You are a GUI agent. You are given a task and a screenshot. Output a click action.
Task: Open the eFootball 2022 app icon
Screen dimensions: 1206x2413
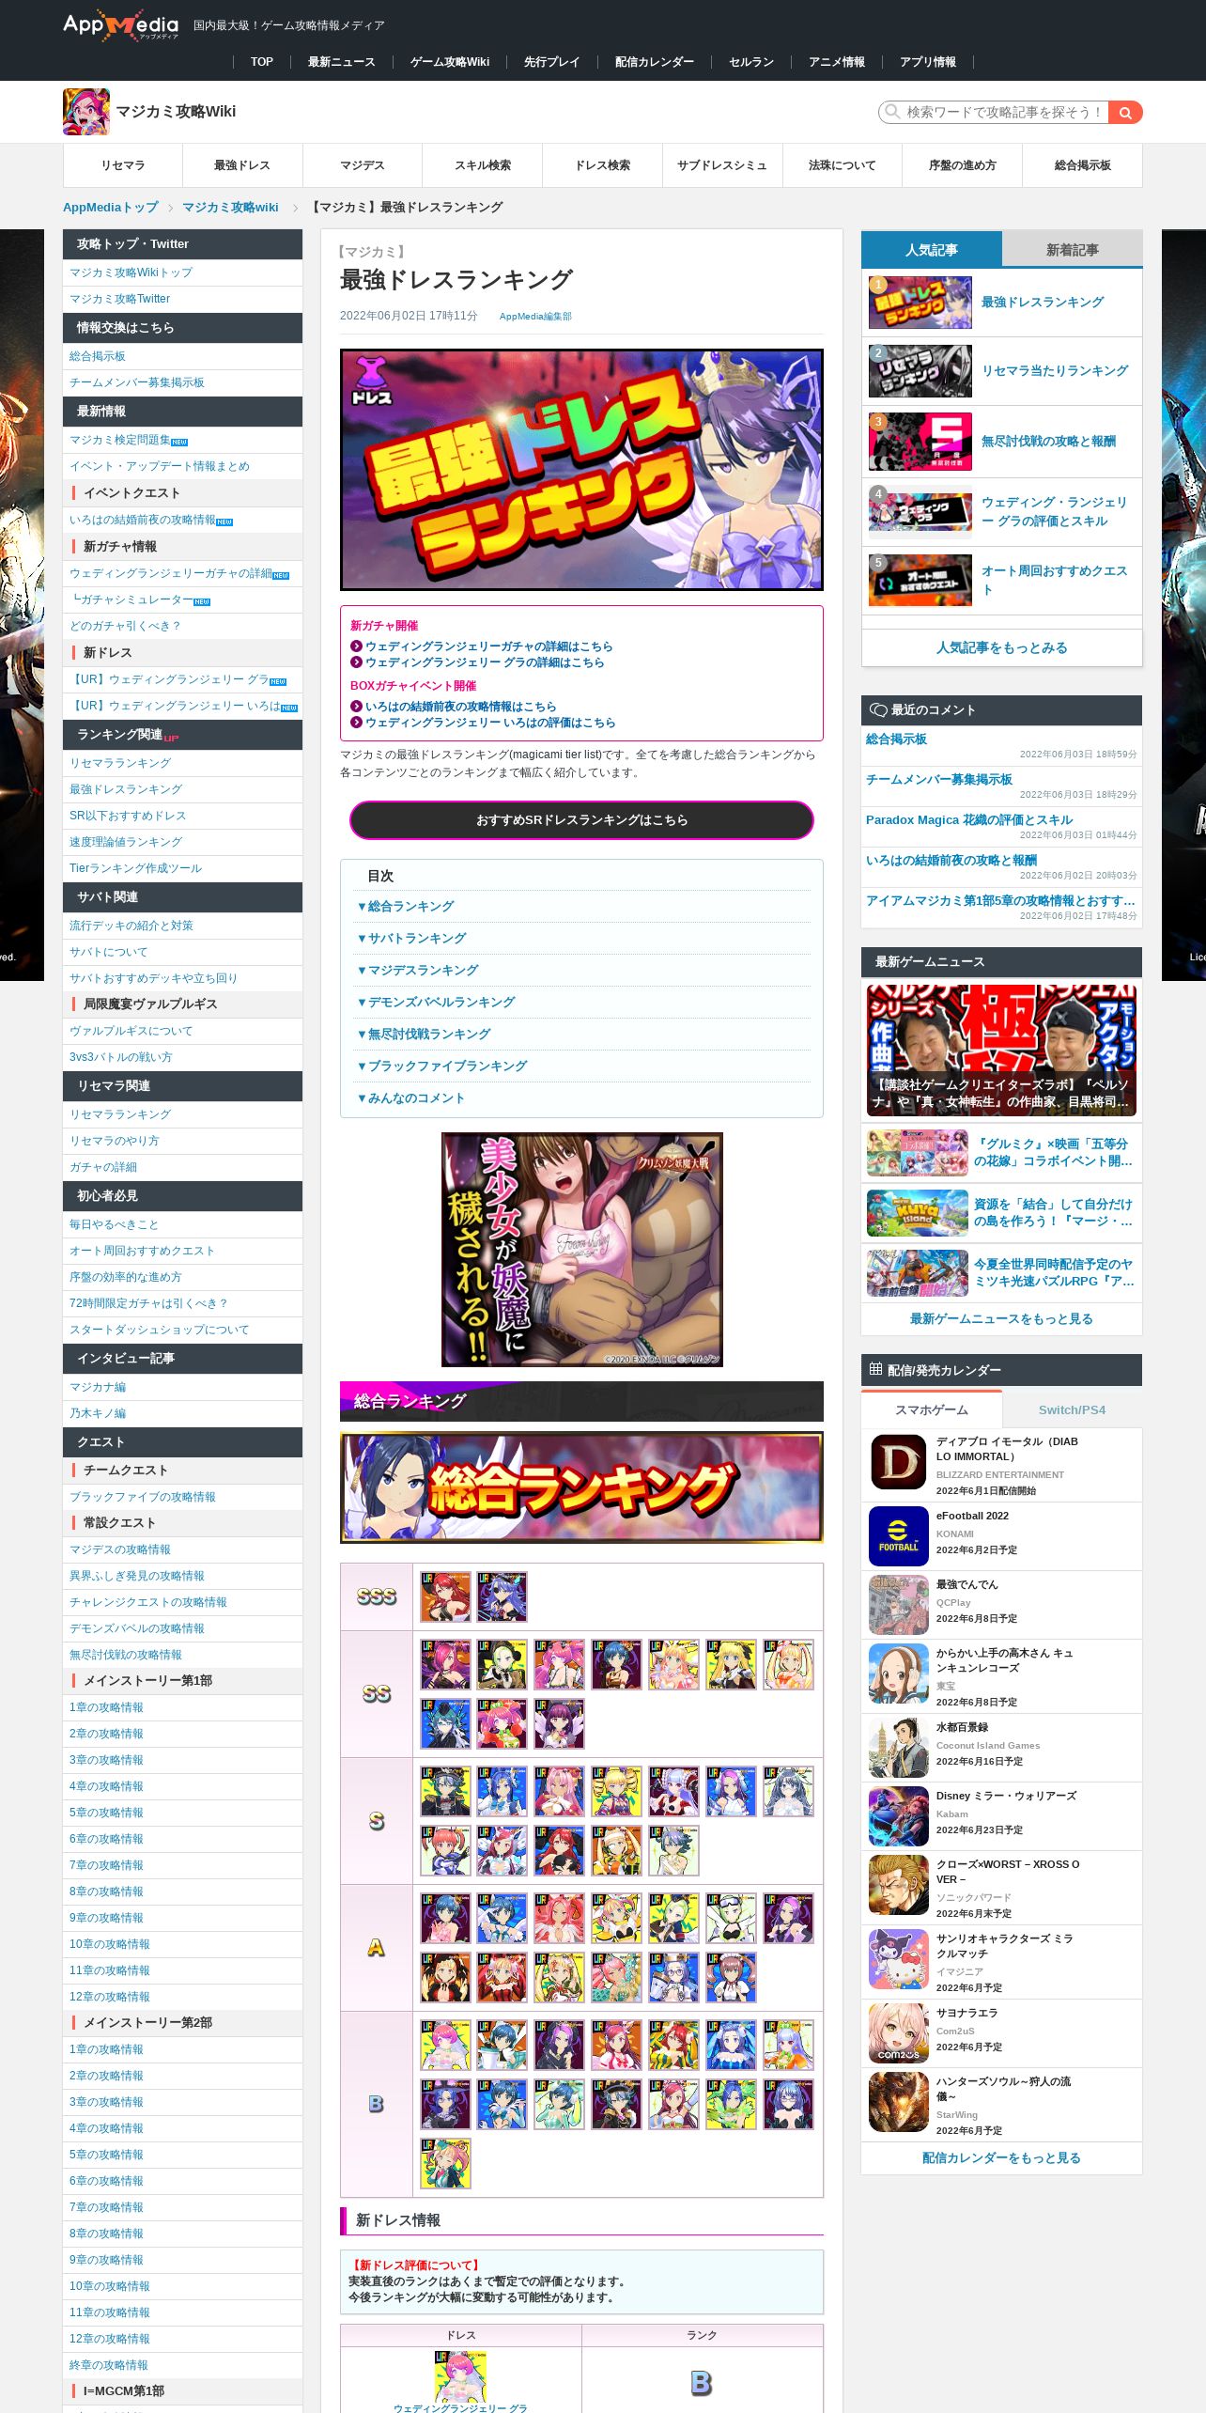click(898, 1536)
